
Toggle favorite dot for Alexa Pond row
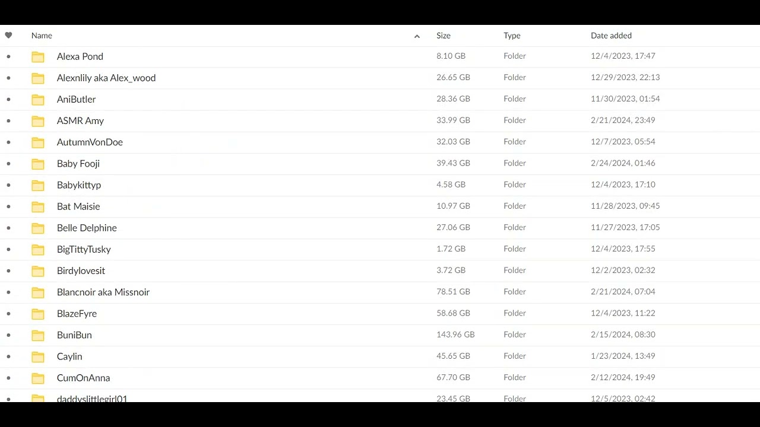[8, 57]
